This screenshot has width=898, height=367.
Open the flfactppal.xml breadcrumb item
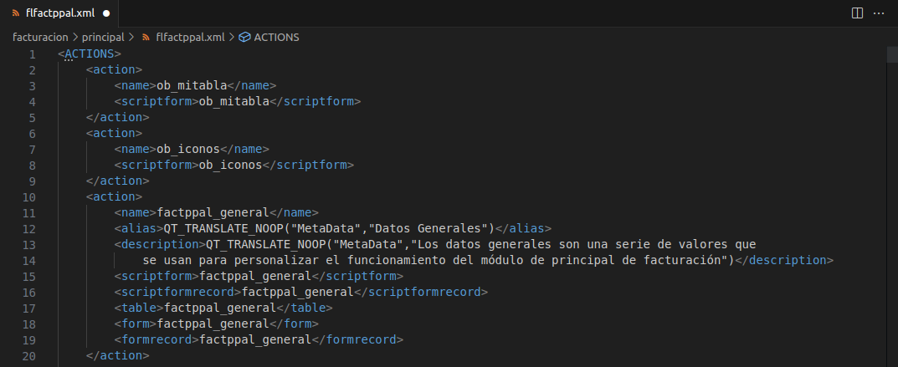(190, 37)
